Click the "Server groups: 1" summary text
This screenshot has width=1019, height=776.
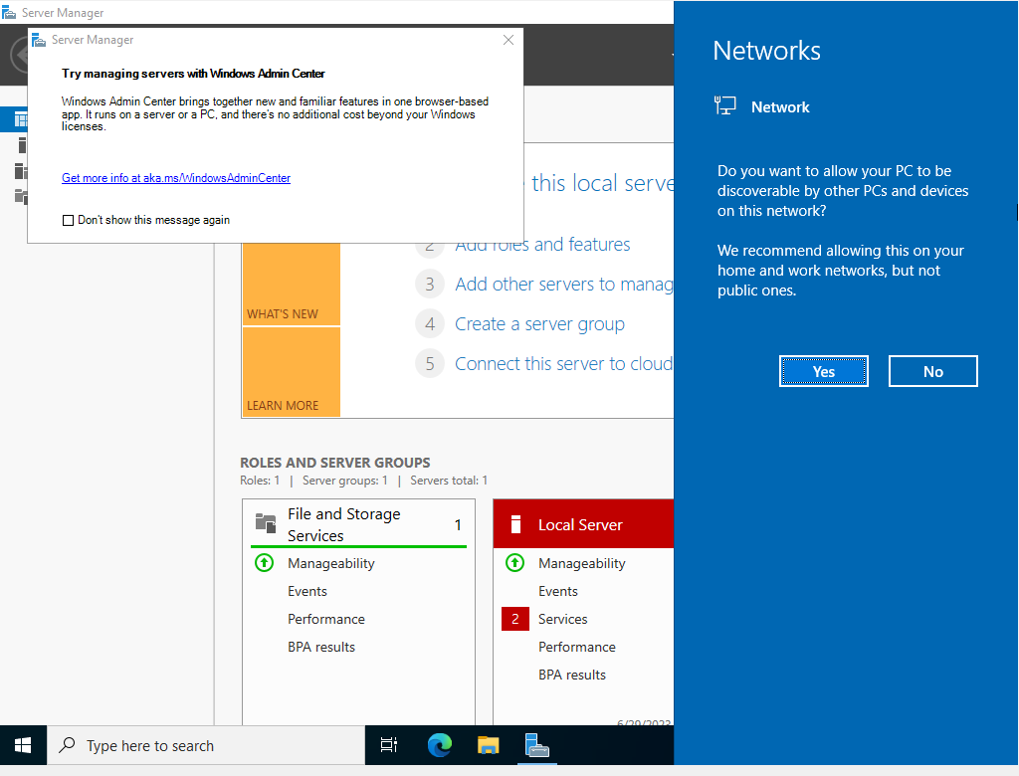point(345,481)
